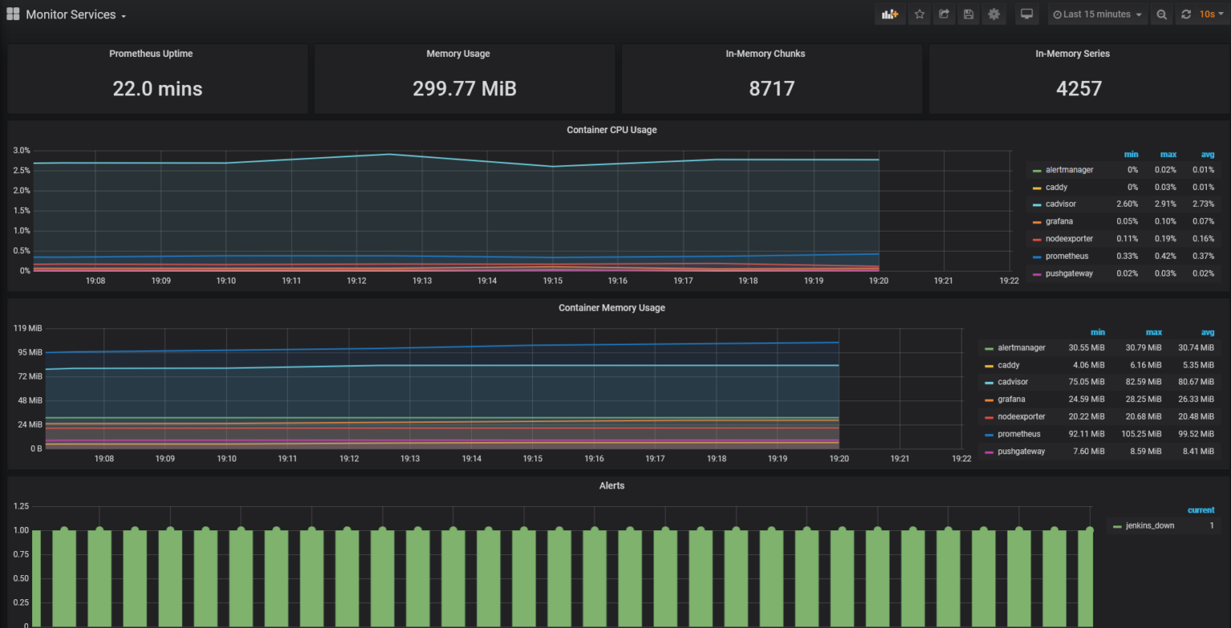Open the Container CPU Usage panel title menu
This screenshot has width=1231, height=628.
[611, 130]
